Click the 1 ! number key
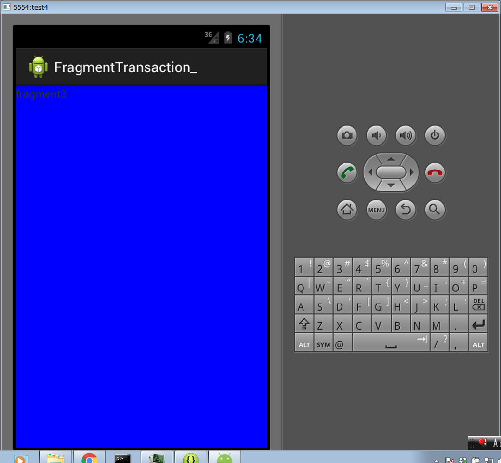 304,267
